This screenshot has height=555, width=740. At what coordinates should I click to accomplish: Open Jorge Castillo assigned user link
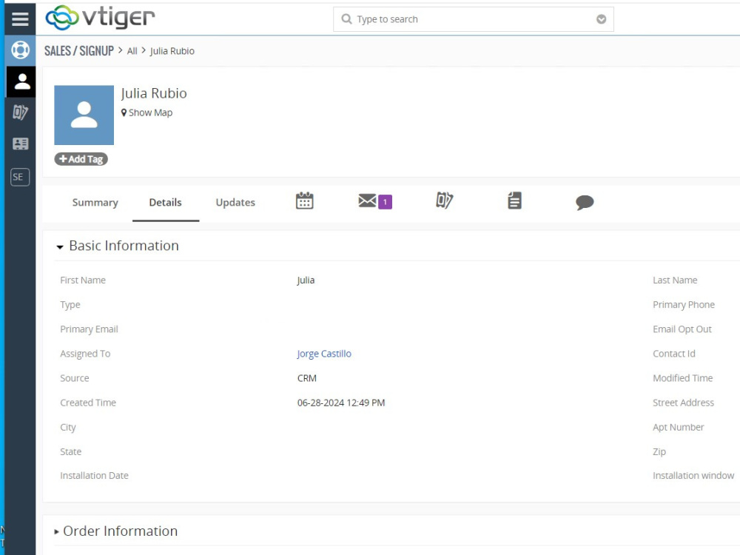pyautogui.click(x=324, y=354)
